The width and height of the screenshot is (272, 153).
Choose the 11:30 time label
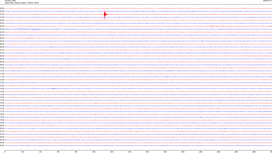coord(2,77)
